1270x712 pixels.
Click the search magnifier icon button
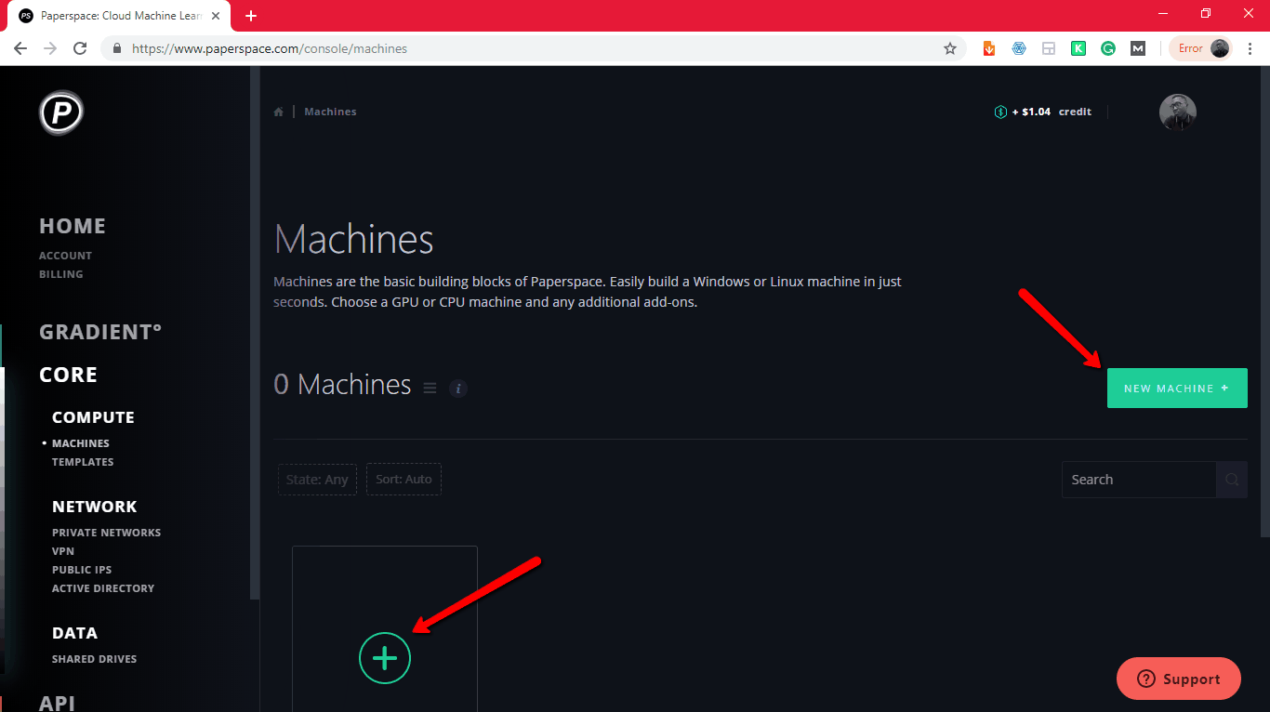tap(1232, 480)
